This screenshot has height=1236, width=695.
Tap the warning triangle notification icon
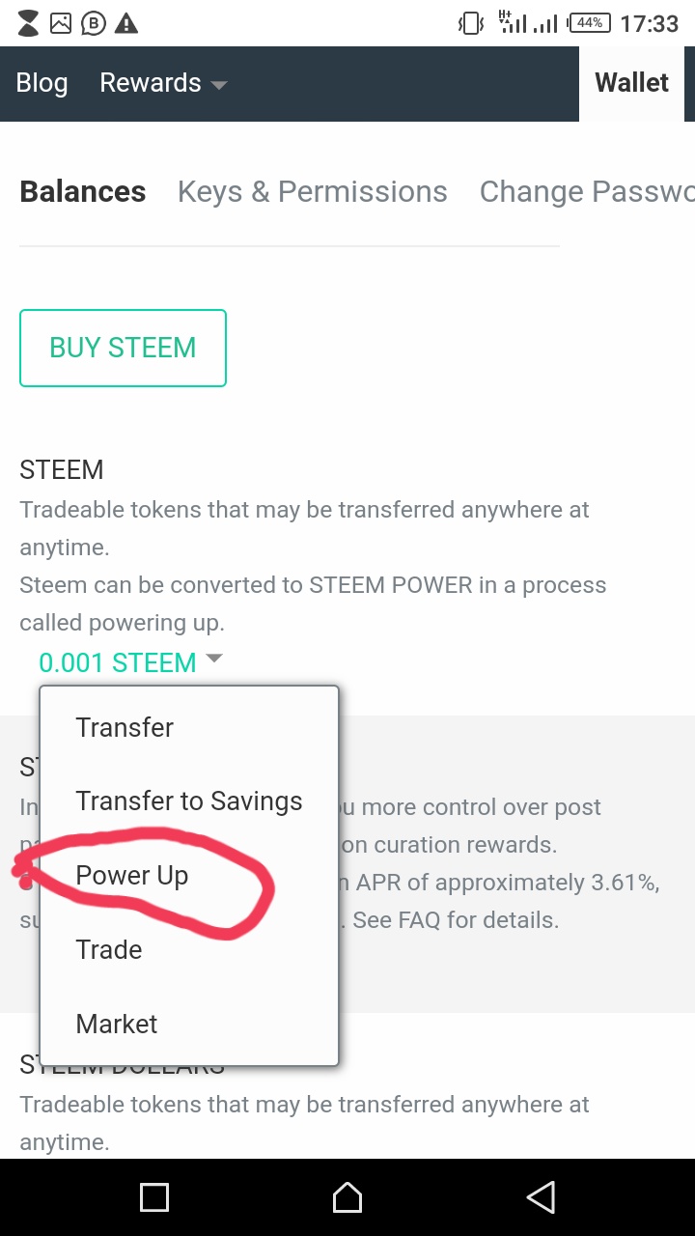[125, 23]
